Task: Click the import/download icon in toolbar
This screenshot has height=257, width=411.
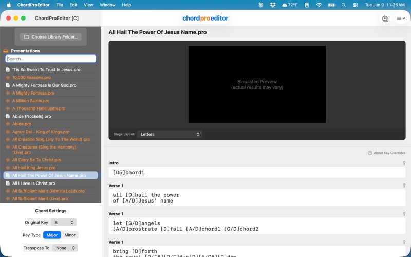Action: pyautogui.click(x=385, y=19)
